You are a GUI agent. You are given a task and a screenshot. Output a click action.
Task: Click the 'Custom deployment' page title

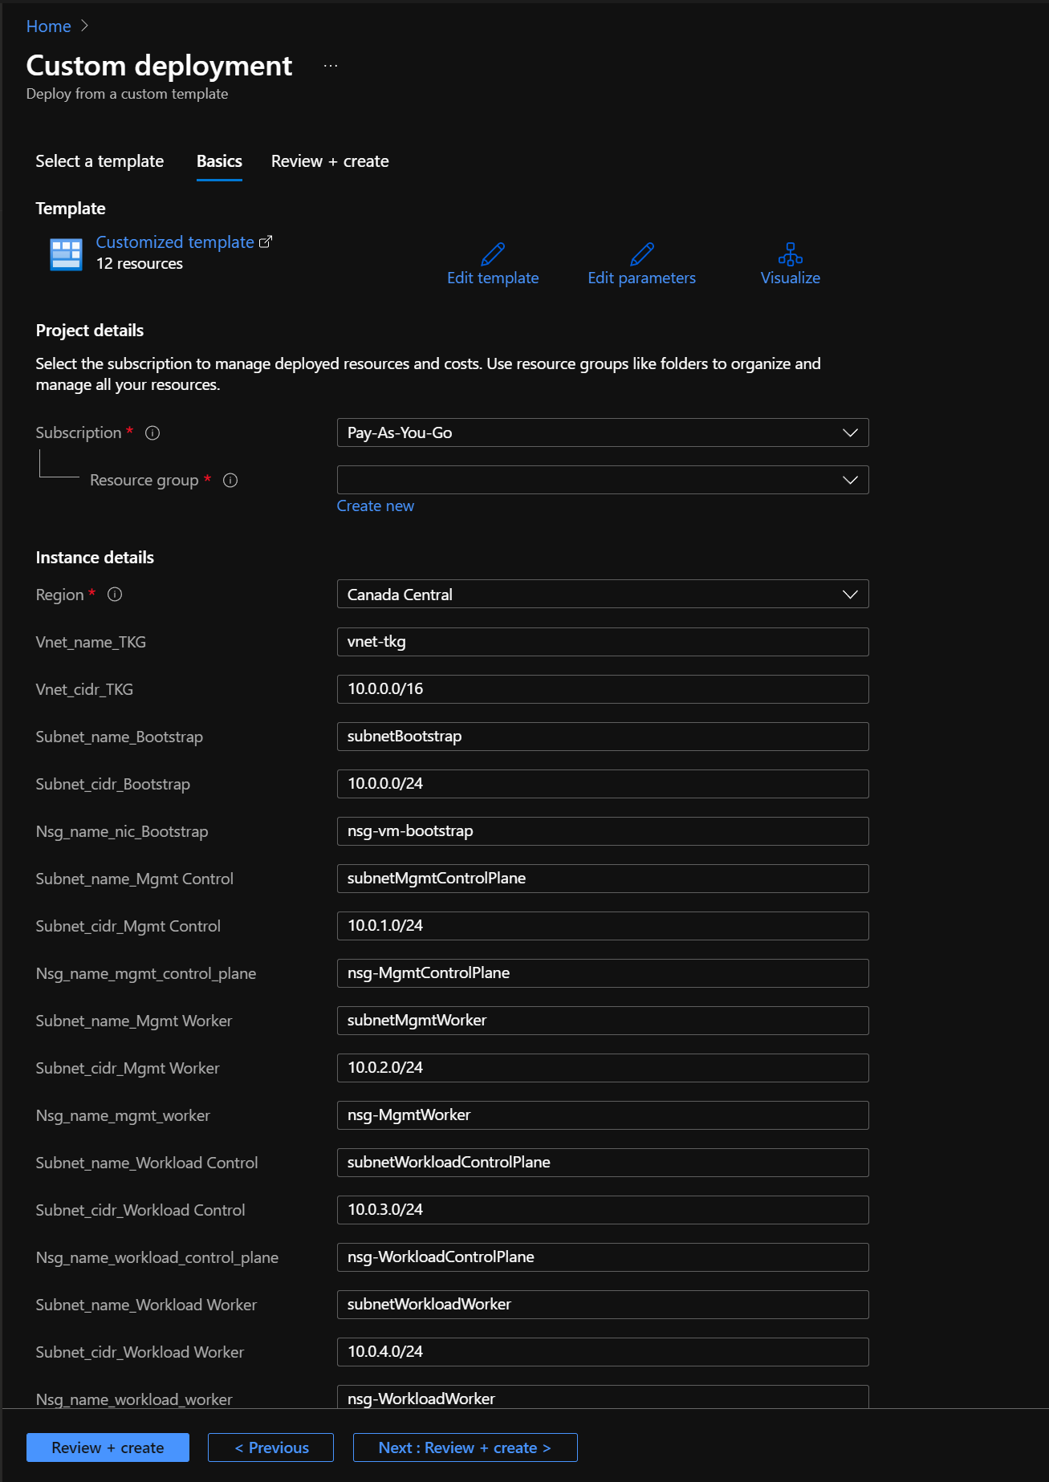click(x=160, y=66)
